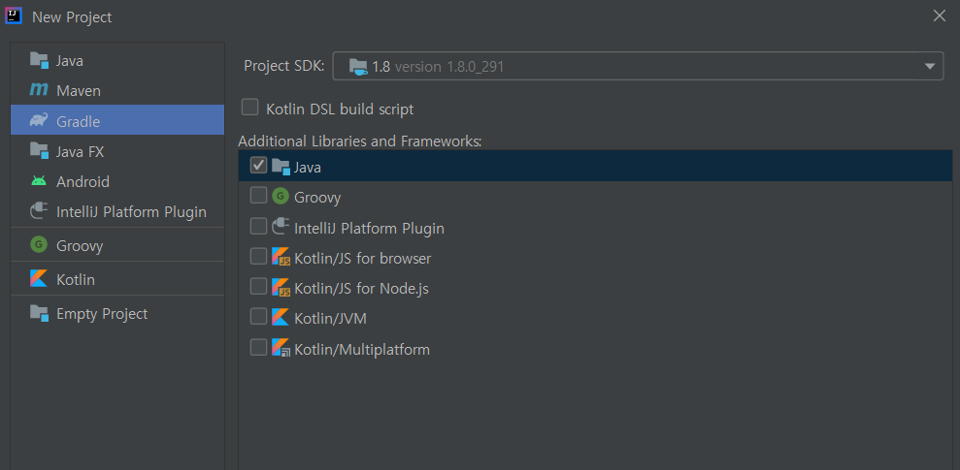
Task: Click the Java folder icon in sidebar
Action: pyautogui.click(x=39, y=60)
